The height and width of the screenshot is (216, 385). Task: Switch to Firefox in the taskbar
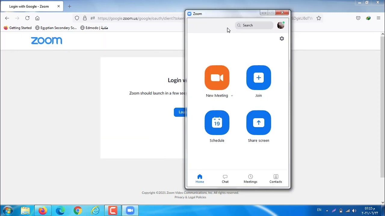point(43,211)
